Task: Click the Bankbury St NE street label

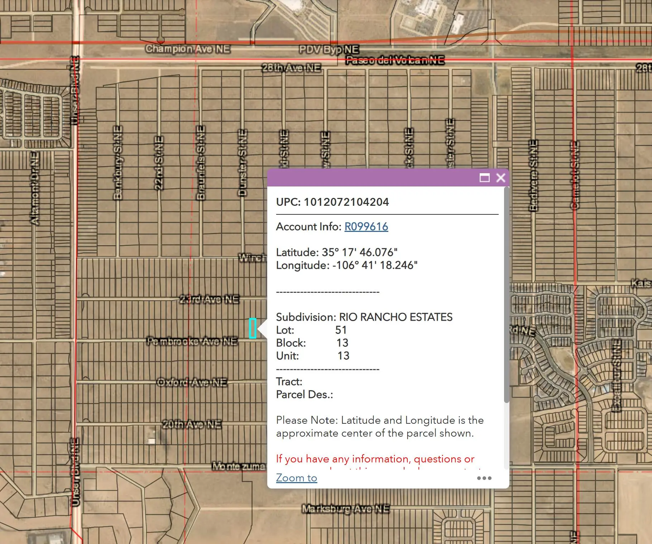Action: [x=118, y=162]
